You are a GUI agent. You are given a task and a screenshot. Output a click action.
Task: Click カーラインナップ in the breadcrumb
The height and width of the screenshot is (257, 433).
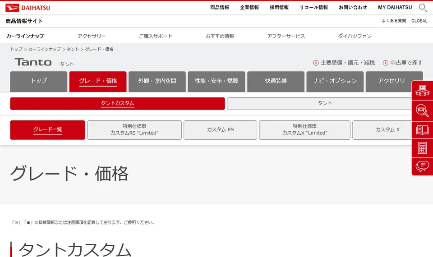click(x=45, y=49)
